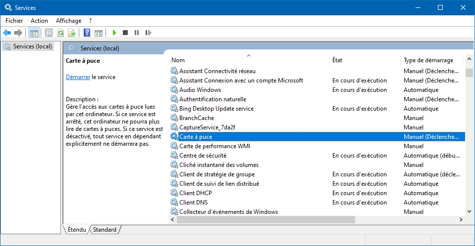This screenshot has height=246, width=475.
Task: Start the service with green play icon
Action: click(x=114, y=33)
